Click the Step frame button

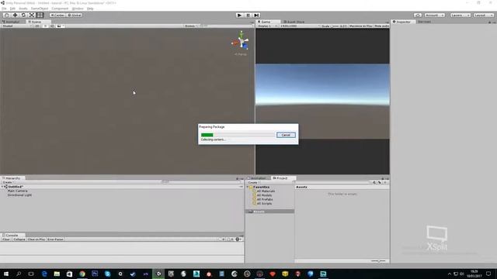[256, 15]
